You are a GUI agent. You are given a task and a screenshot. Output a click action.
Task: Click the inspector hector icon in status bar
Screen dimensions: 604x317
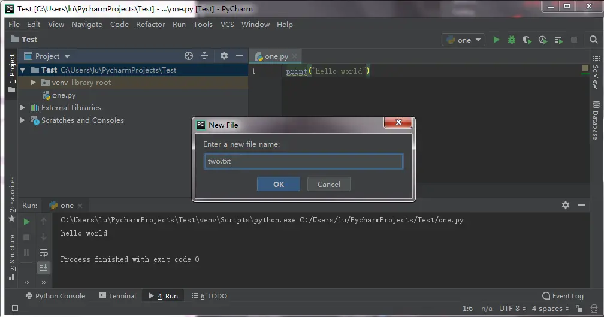pyautogui.click(x=594, y=308)
